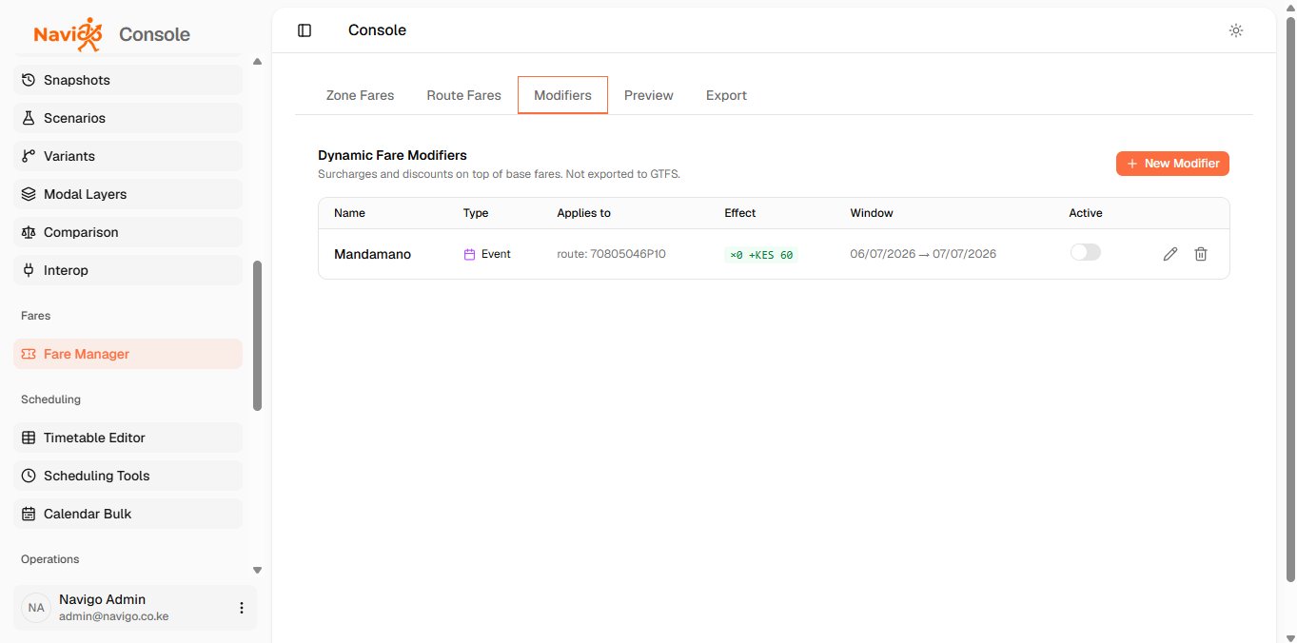The height and width of the screenshot is (643, 1297).
Task: Open the Navigo Admin account options menu
Action: [x=242, y=608]
